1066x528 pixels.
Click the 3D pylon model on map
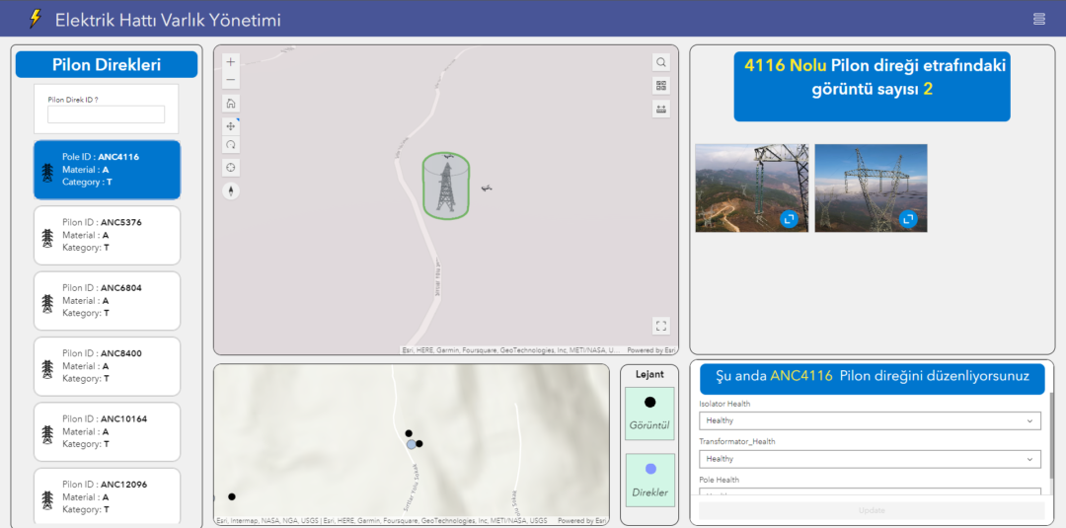(445, 186)
